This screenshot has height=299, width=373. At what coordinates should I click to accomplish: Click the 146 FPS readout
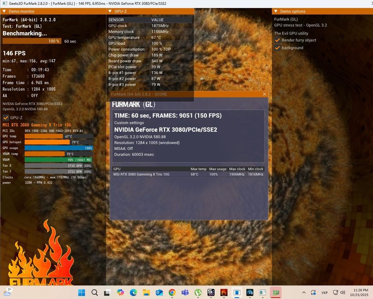point(14,53)
